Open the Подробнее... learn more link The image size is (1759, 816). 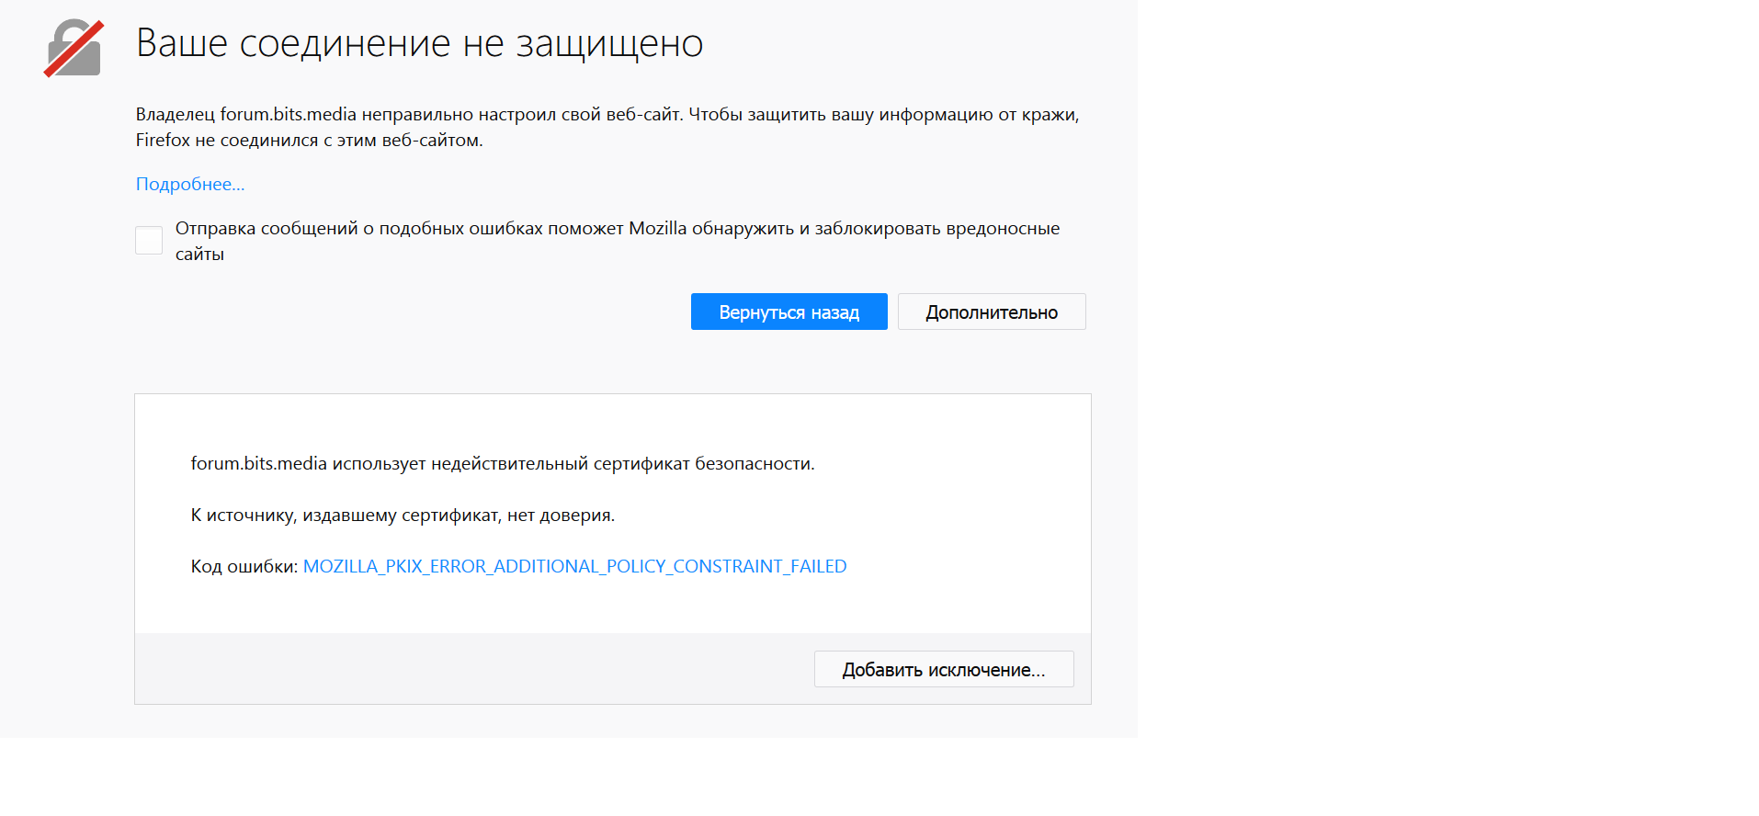pos(190,184)
